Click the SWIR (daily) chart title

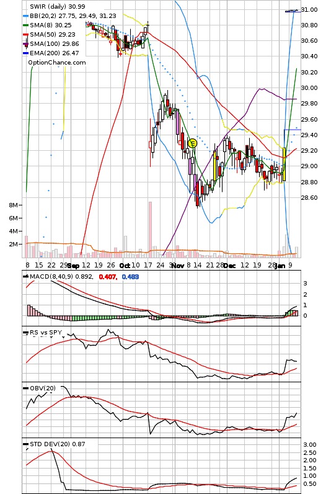click(57, 6)
